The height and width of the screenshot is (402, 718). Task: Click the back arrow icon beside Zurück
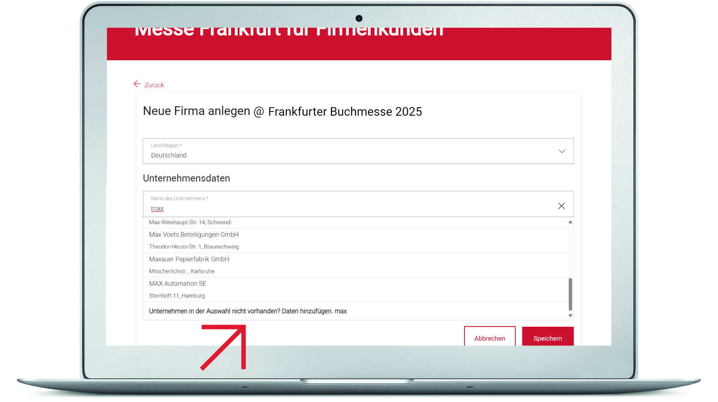click(137, 84)
